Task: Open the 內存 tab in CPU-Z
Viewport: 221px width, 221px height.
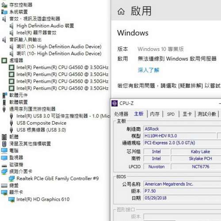Action: pyautogui.click(x=155, y=114)
